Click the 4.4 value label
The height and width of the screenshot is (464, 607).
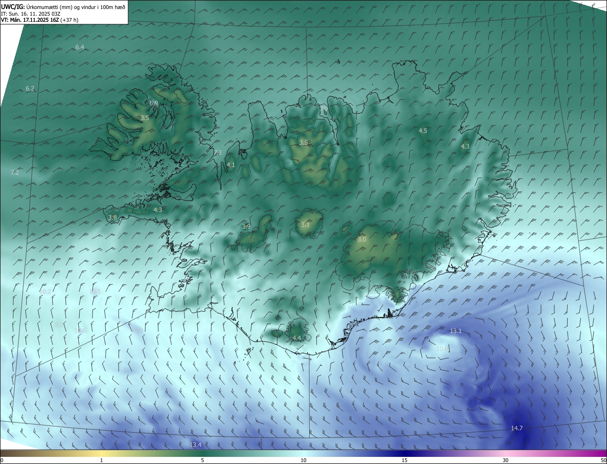click(x=297, y=338)
